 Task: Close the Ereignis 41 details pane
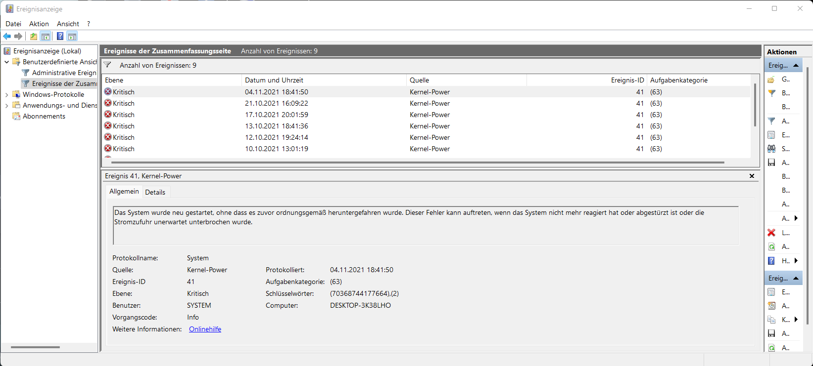[752, 176]
